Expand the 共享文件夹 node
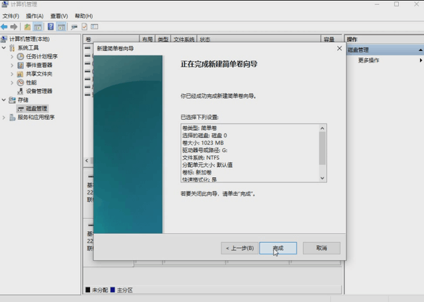This screenshot has height=302, width=424. point(12,74)
